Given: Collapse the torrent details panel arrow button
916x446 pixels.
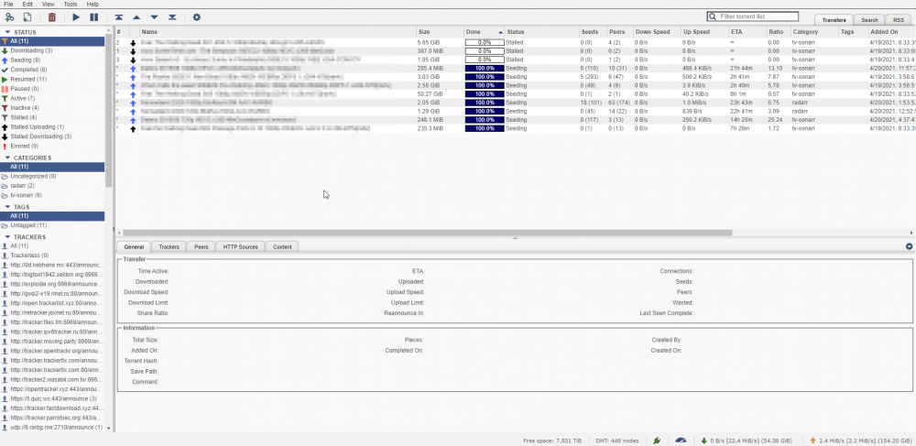Looking at the screenshot, I should point(909,246).
